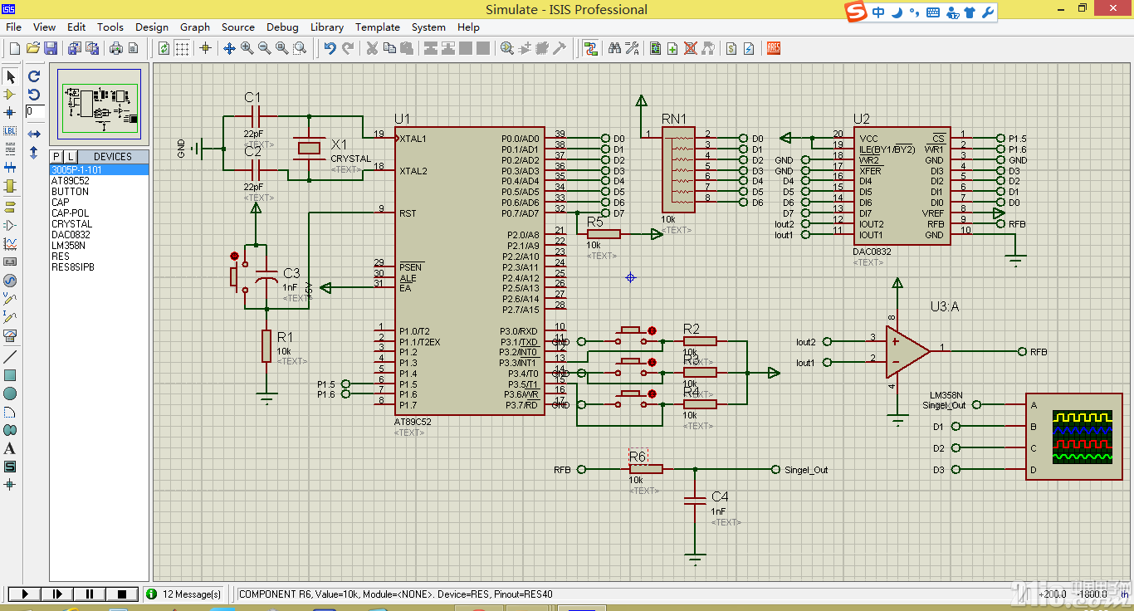Image resolution: width=1134 pixels, height=611 pixels.
Task: Click the L library button
Action: pos(71,156)
